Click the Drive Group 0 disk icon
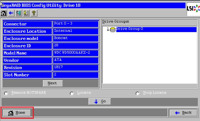This screenshot has height=121, width=200. click(113, 30)
